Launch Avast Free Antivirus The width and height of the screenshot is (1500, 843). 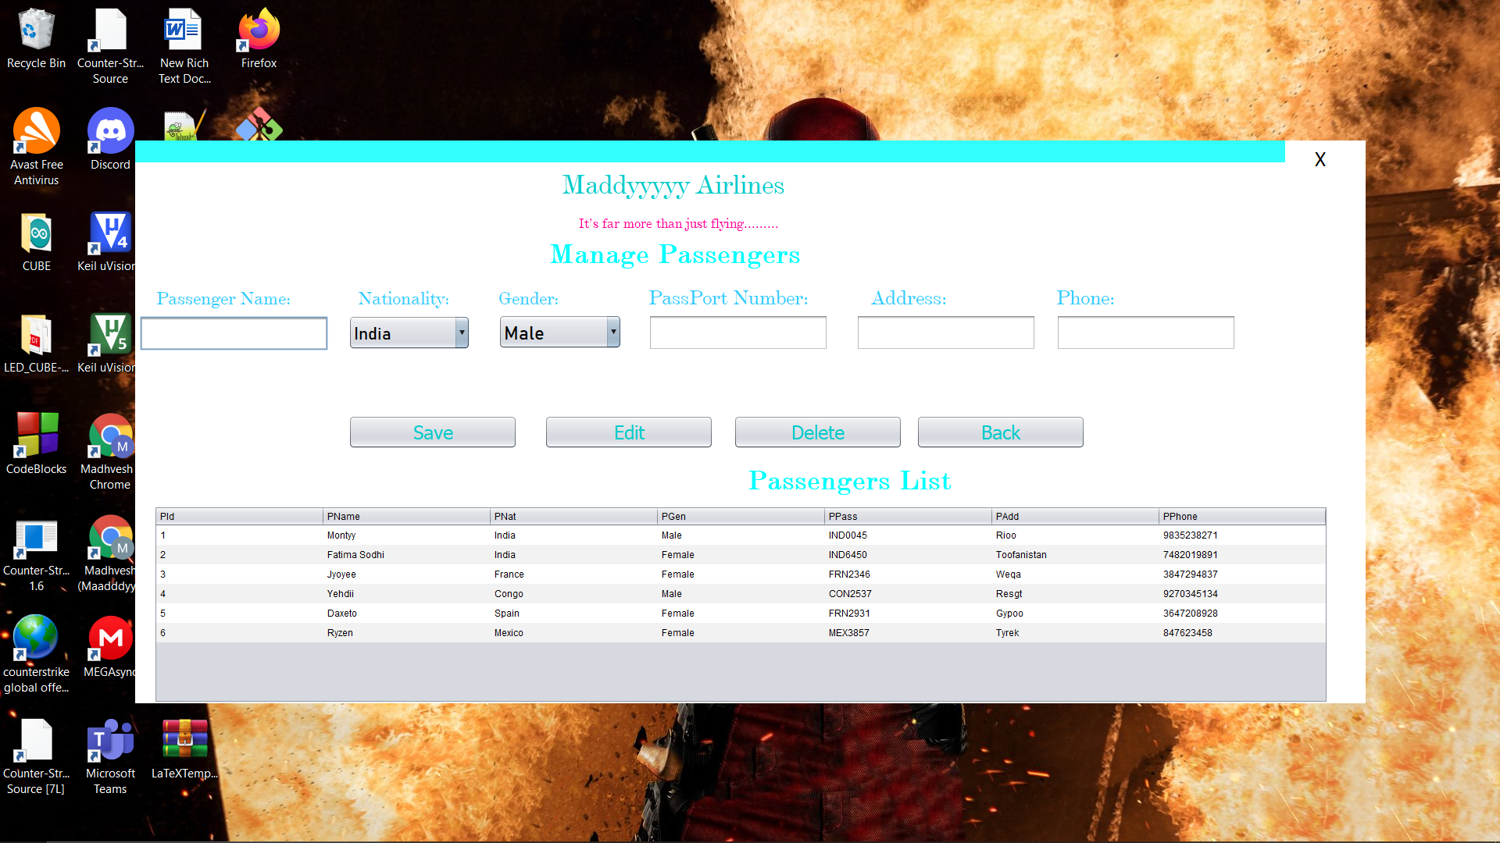tap(36, 131)
